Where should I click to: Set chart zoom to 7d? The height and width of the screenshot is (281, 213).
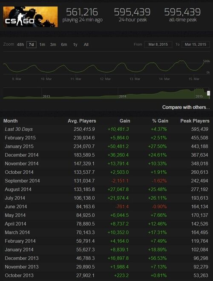(x=31, y=44)
